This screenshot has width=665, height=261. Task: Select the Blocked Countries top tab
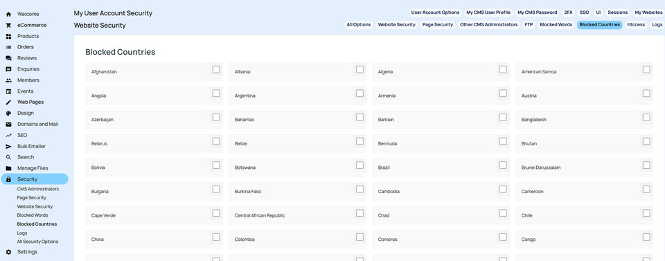600,25
